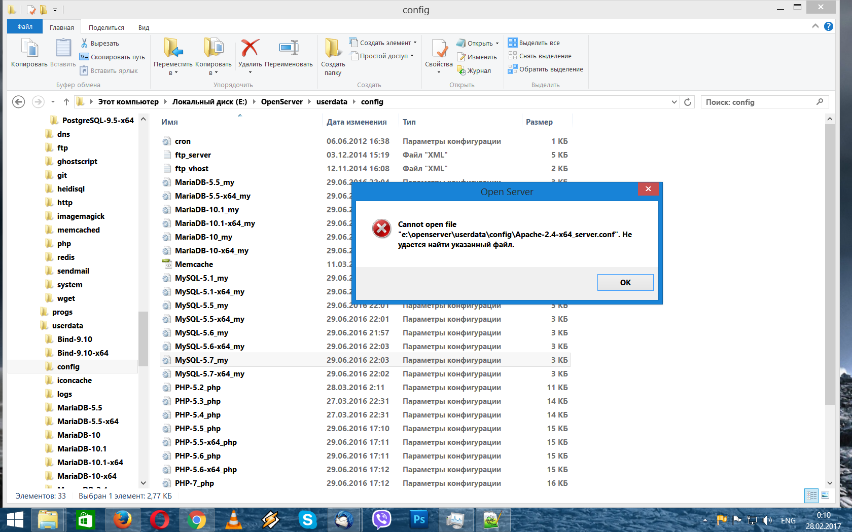Click the Windows Start button
The image size is (852, 532).
(x=15, y=520)
